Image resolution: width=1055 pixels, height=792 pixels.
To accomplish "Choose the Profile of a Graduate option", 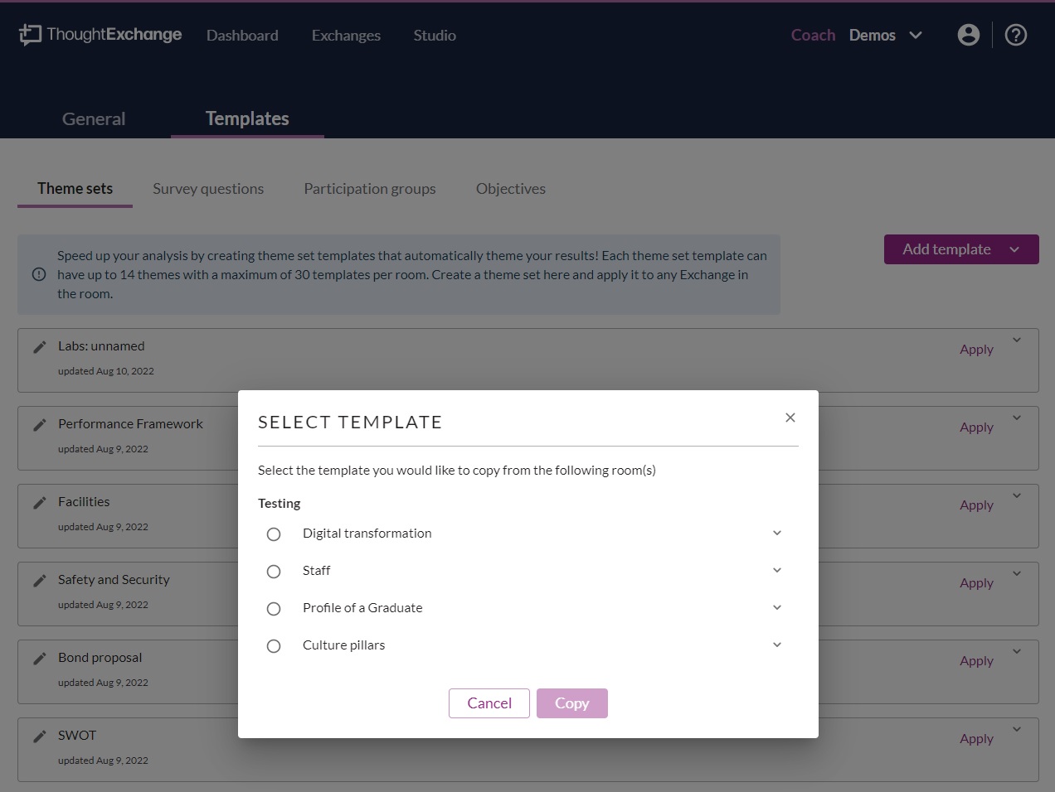I will pyautogui.click(x=274, y=609).
